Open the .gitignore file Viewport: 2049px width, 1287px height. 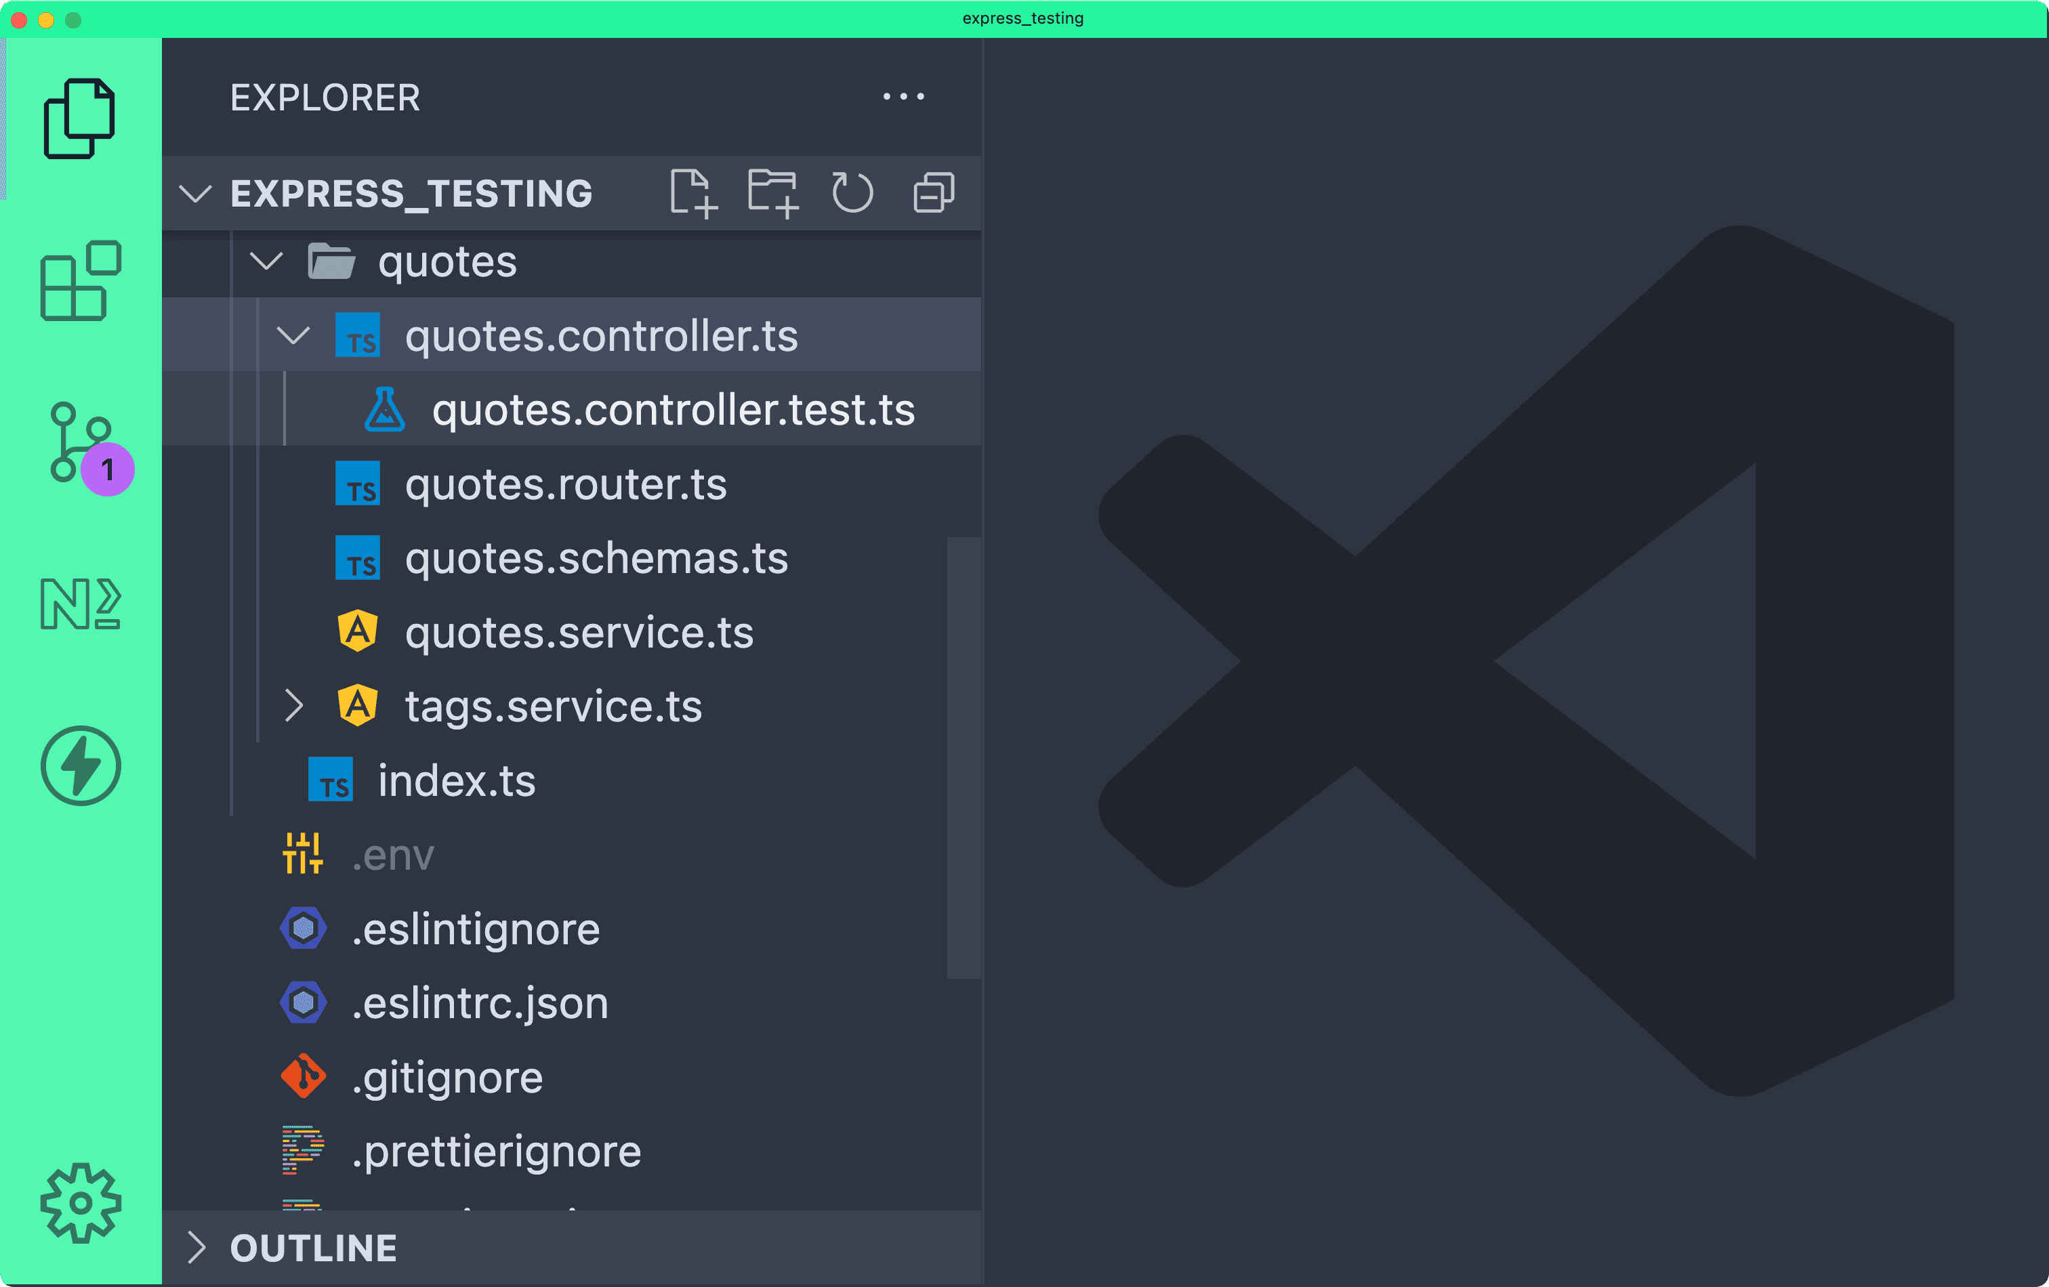point(449,1077)
